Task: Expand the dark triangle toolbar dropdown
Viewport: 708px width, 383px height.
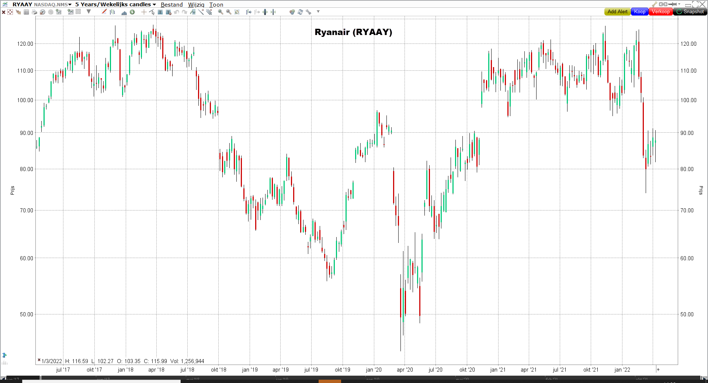Action: coord(89,11)
